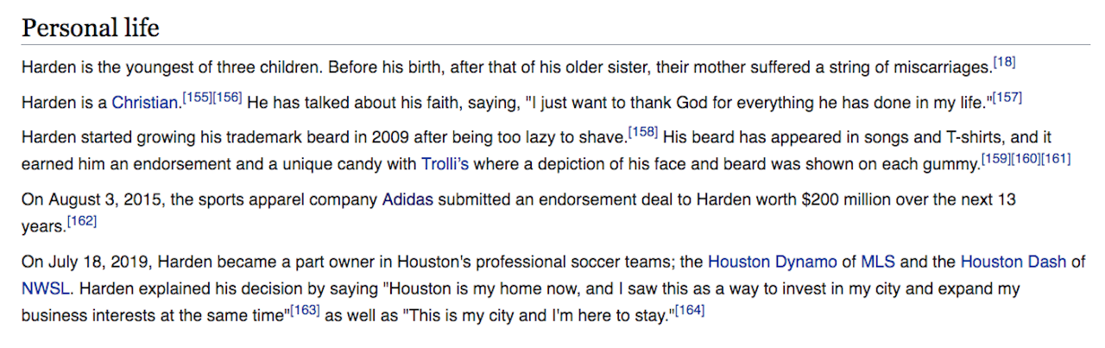Follow the Trolli's link
The image size is (1105, 348).
(x=445, y=163)
